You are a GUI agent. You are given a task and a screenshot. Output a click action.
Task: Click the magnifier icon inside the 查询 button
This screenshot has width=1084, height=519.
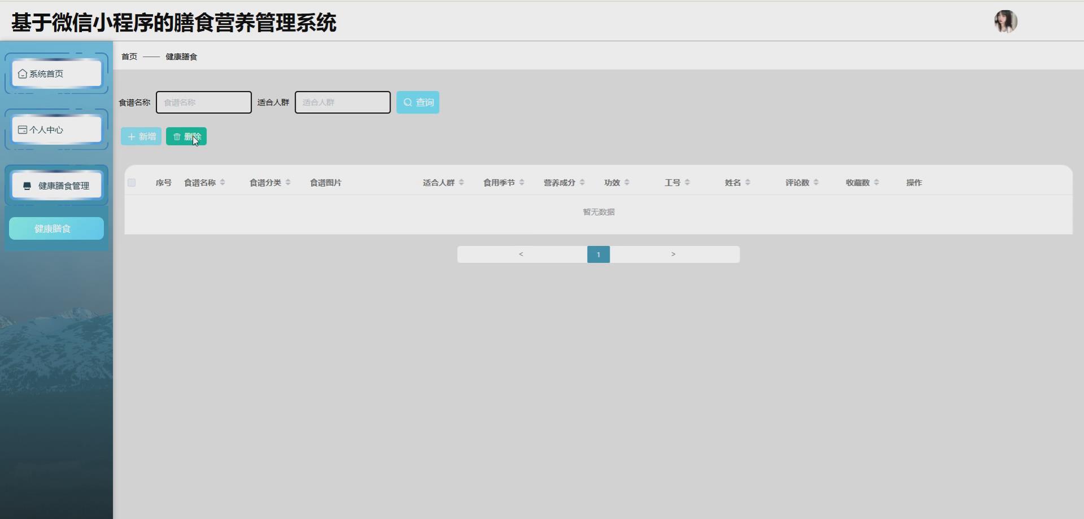point(408,102)
